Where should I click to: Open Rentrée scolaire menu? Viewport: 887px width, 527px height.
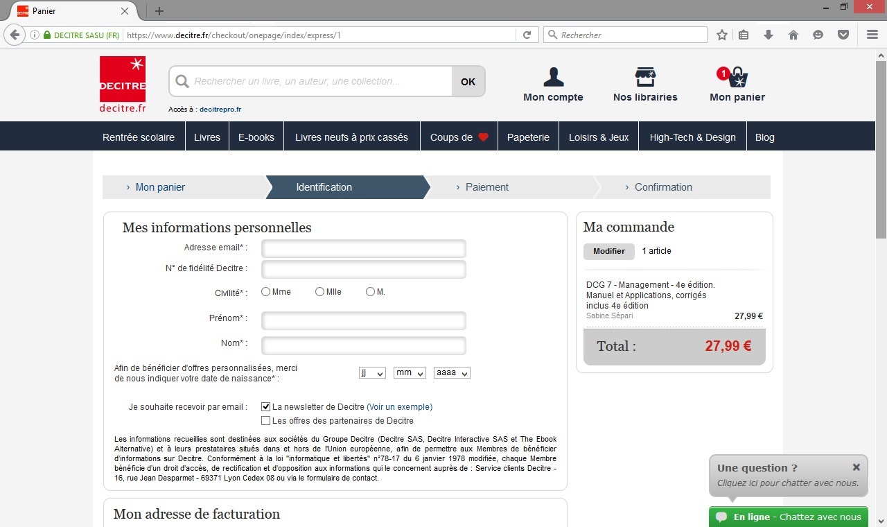point(139,137)
